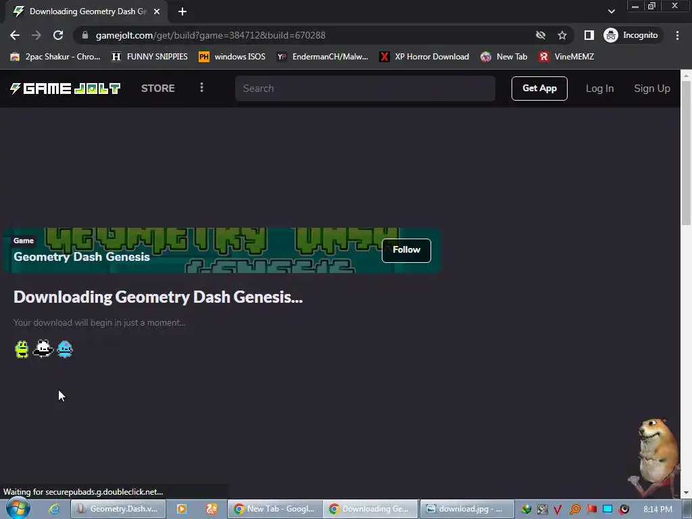This screenshot has width=692, height=519.
Task: Click the hamster desktop mascot
Action: pos(656,457)
